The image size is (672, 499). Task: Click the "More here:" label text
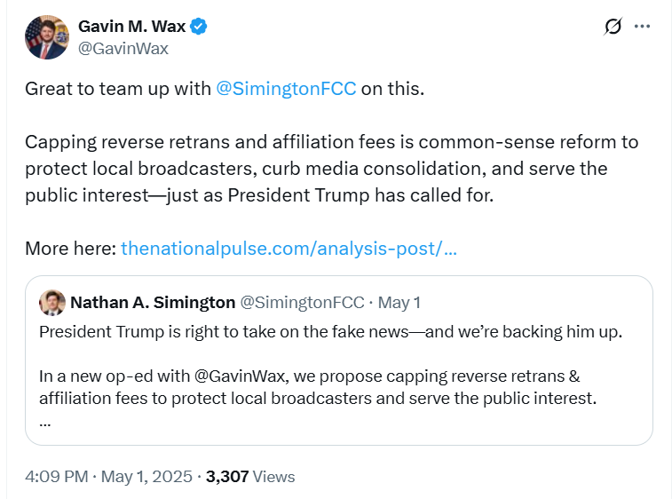pyautogui.click(x=69, y=249)
